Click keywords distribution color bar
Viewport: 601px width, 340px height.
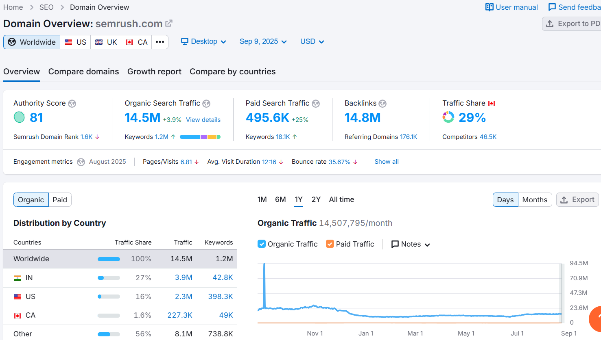tap(200, 137)
